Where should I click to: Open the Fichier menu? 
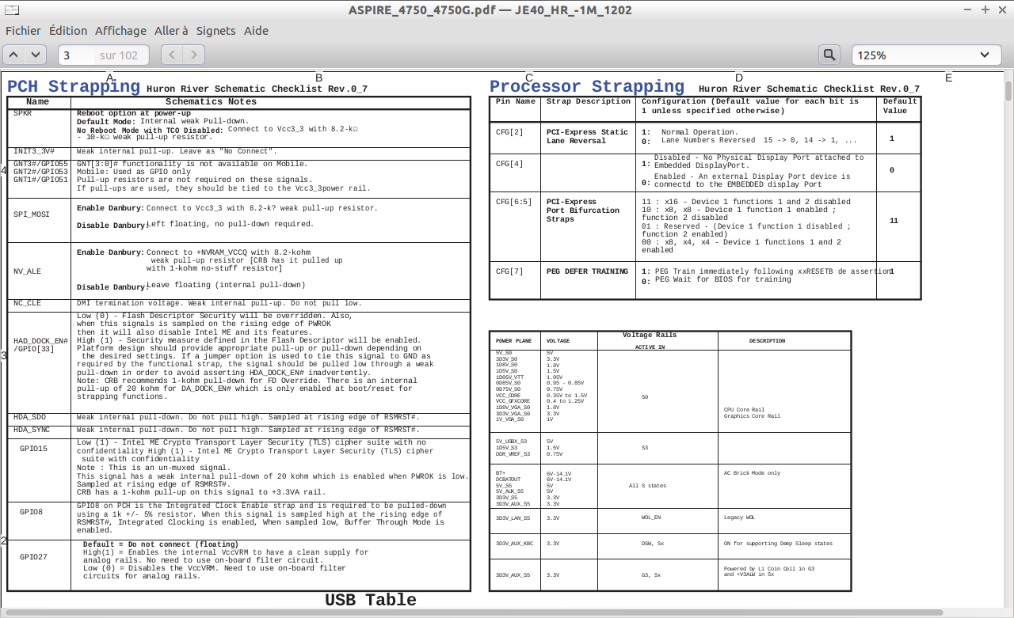tap(23, 31)
